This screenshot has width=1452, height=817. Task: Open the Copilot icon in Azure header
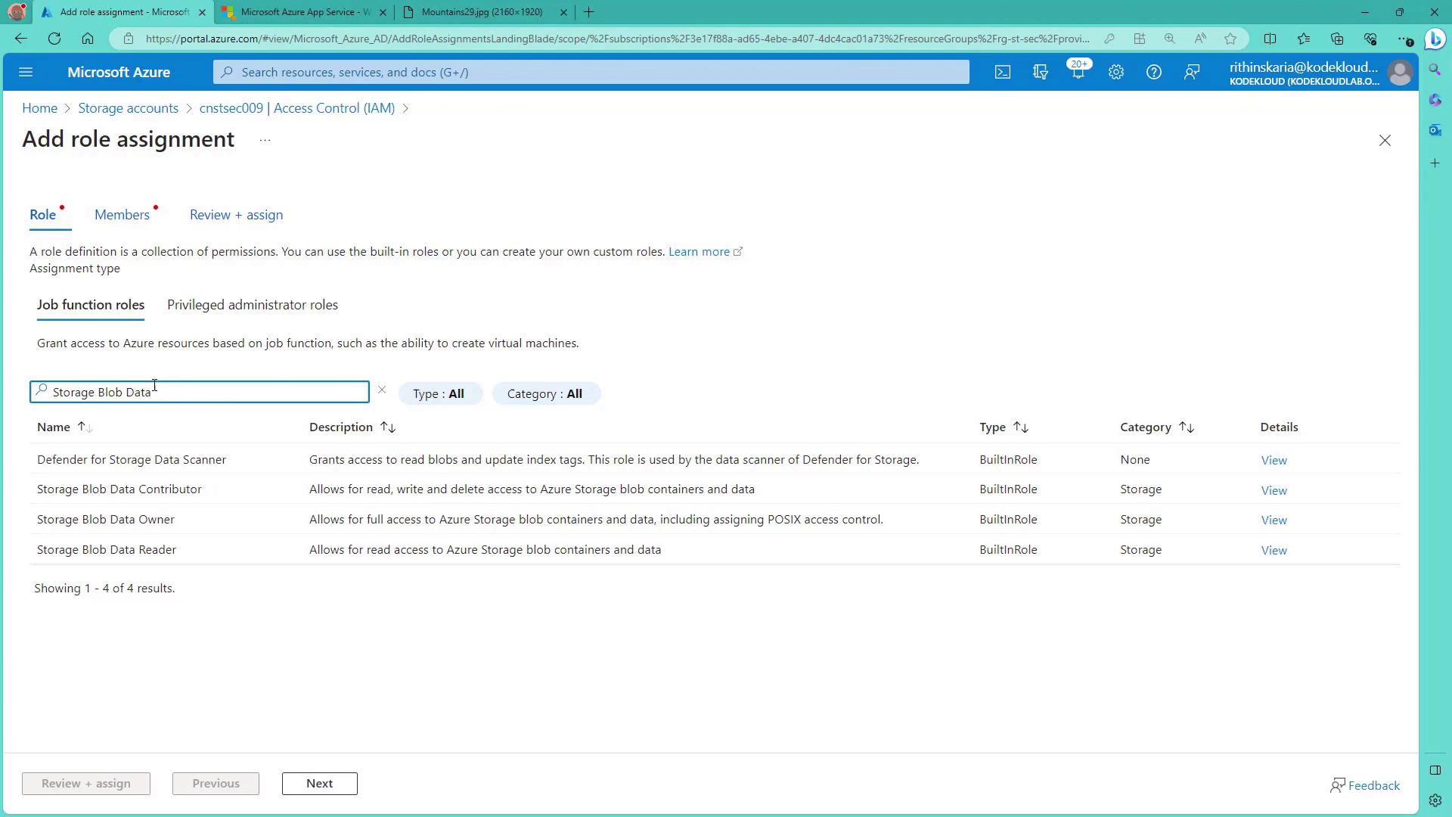tap(1040, 72)
